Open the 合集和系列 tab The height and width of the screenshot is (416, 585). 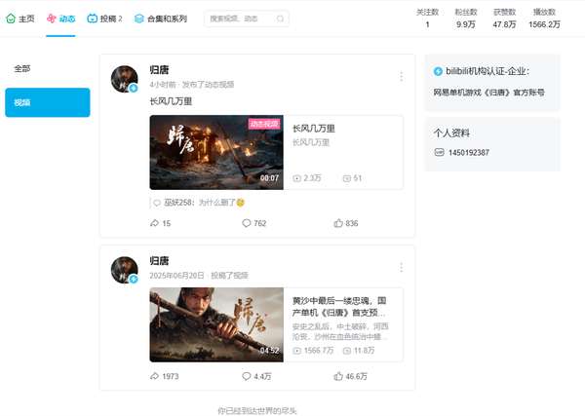161,19
